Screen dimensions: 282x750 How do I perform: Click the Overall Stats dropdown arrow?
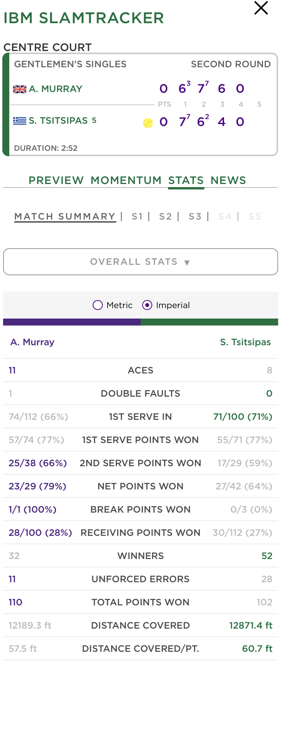187,263
